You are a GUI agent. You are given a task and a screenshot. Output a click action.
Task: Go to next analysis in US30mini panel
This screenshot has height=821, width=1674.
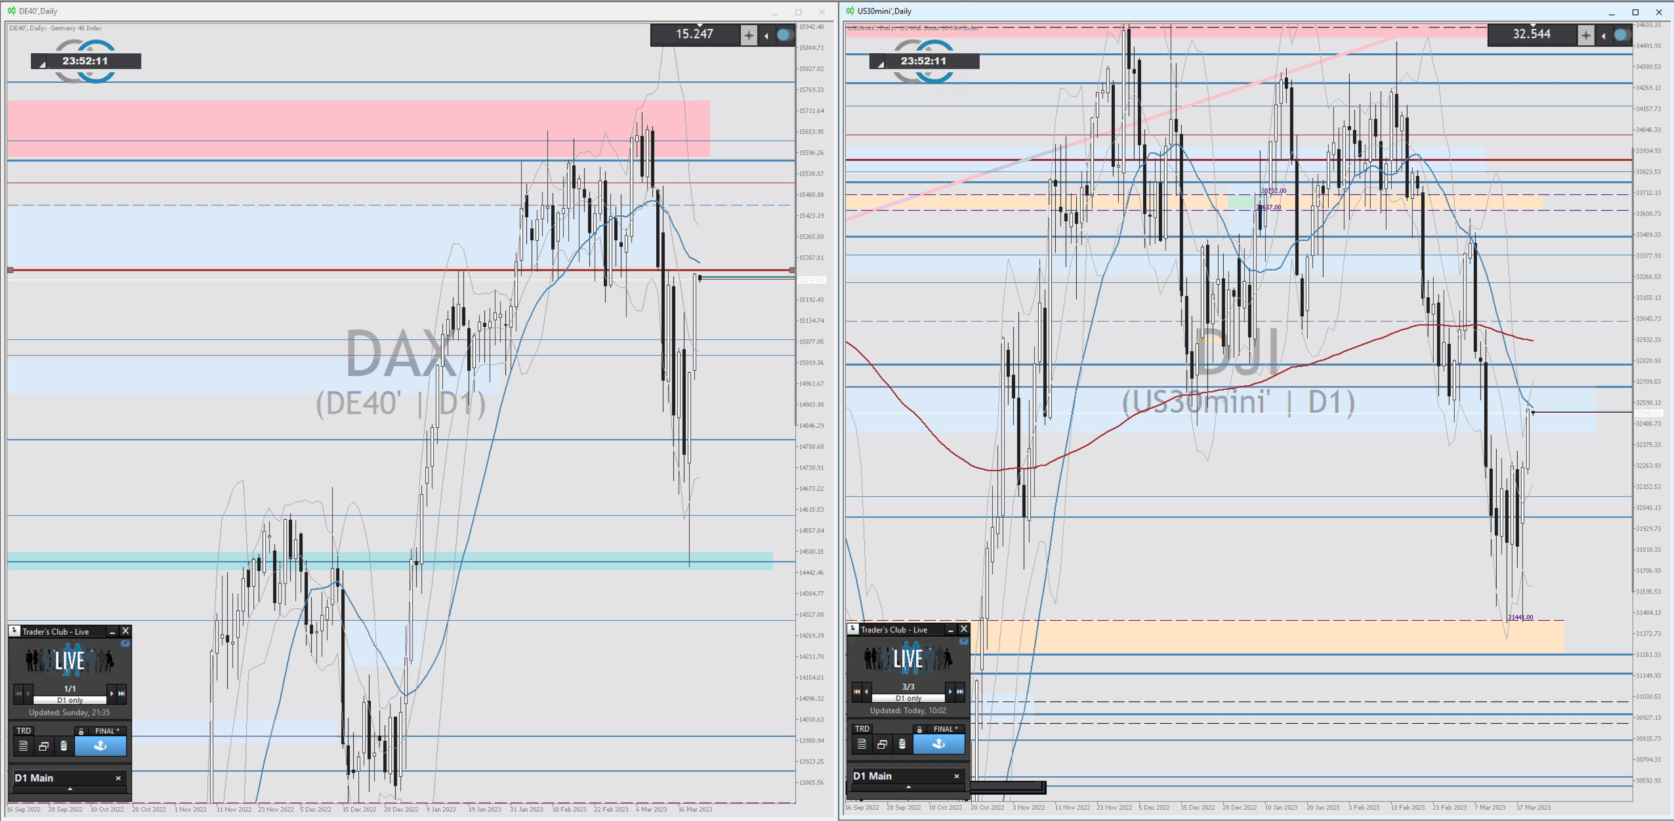point(950,692)
